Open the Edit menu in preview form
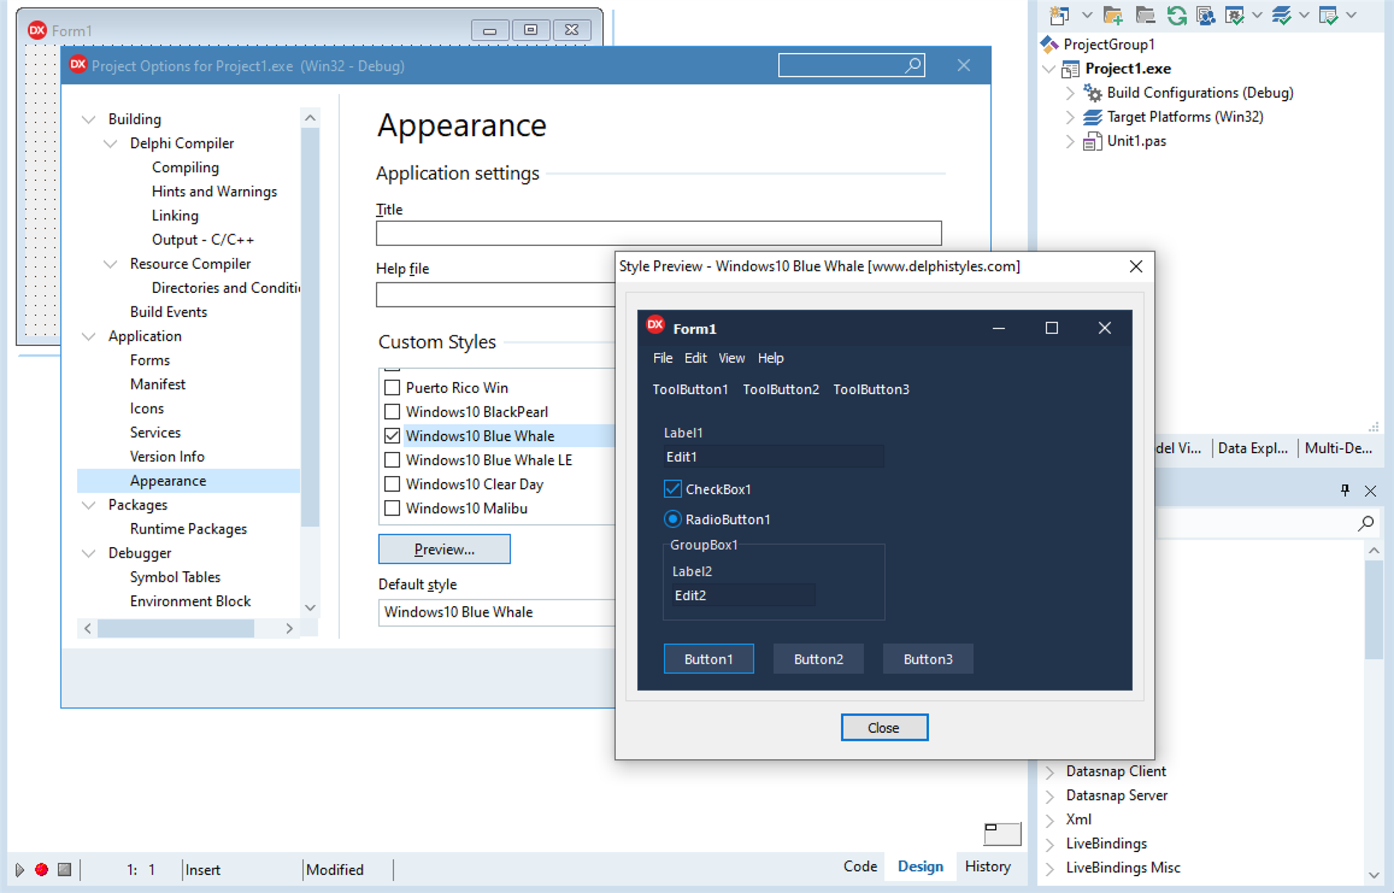Image resolution: width=1394 pixels, height=893 pixels. (x=695, y=358)
